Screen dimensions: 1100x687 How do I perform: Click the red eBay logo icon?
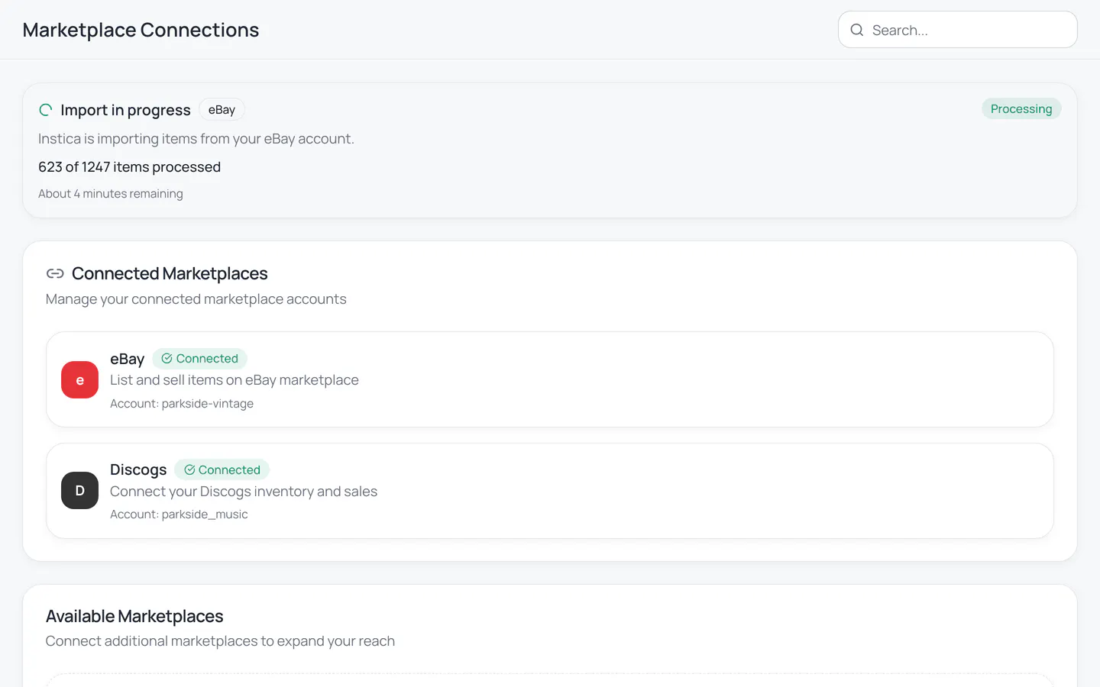coord(80,379)
